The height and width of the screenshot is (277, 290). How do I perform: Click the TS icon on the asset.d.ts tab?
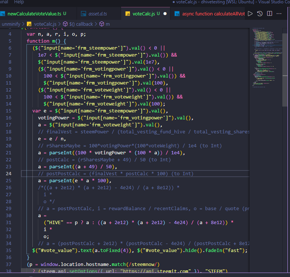coord(84,14)
